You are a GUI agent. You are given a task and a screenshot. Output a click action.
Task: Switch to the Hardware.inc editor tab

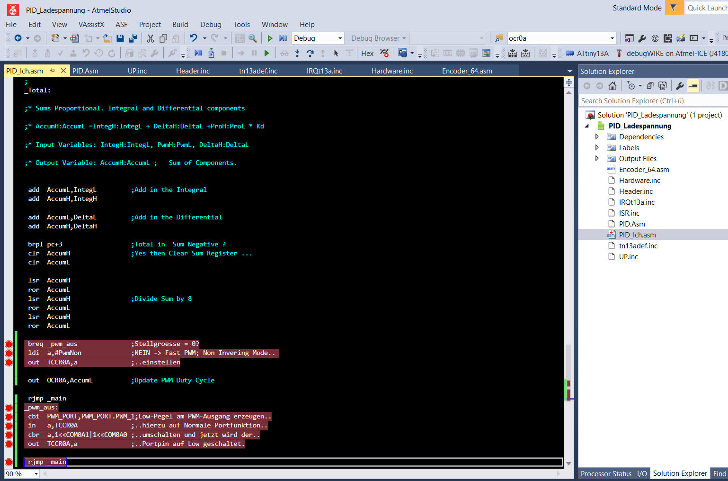coord(392,71)
